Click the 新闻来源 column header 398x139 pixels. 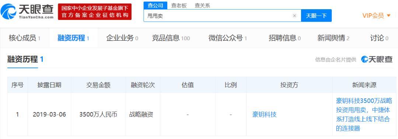click(x=364, y=85)
